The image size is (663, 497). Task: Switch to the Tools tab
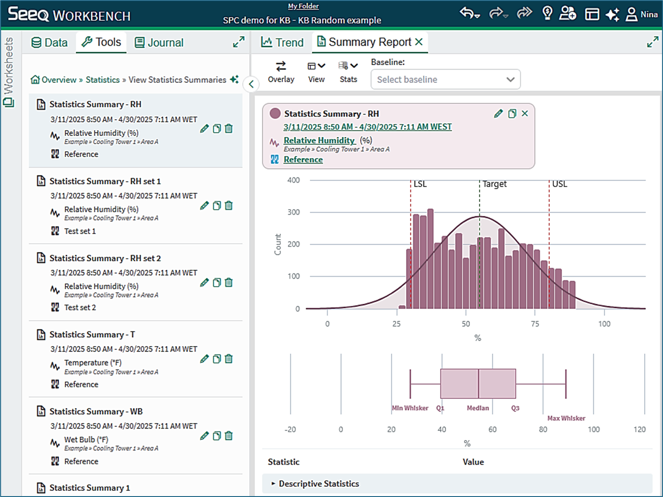[101, 42]
